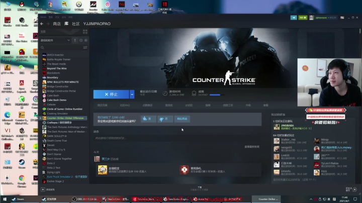The image size is (362, 203).
Task: Click the achievements trophy icon
Action: coord(194,93)
